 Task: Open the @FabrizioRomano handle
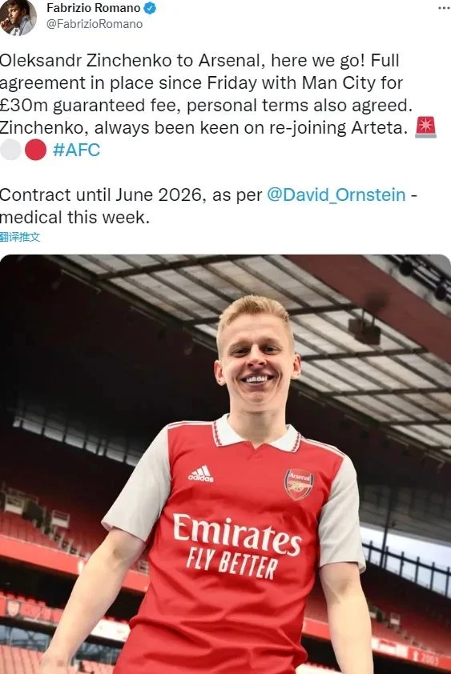coord(95,24)
